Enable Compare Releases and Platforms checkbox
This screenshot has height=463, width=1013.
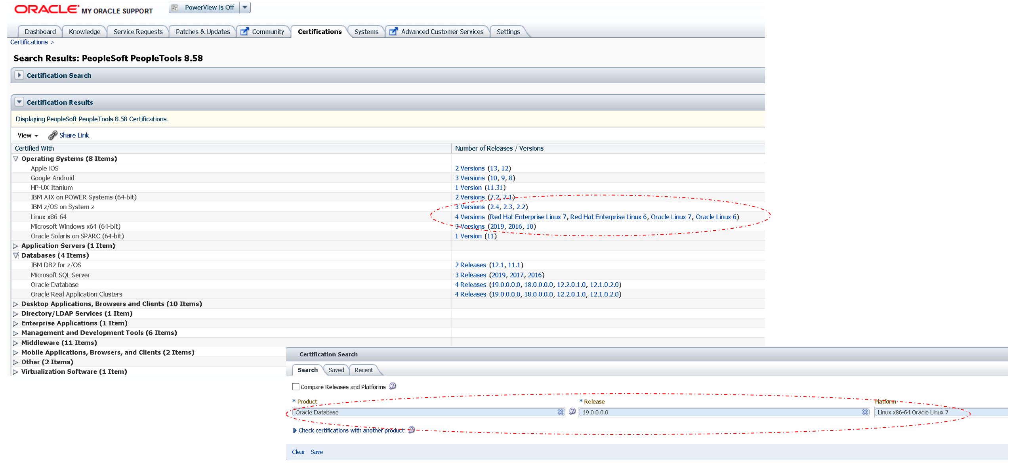296,386
